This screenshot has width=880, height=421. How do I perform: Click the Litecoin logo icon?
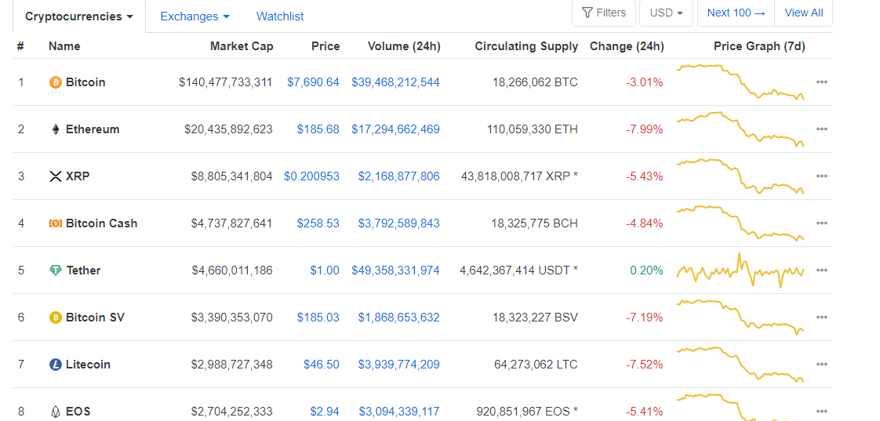[56, 365]
